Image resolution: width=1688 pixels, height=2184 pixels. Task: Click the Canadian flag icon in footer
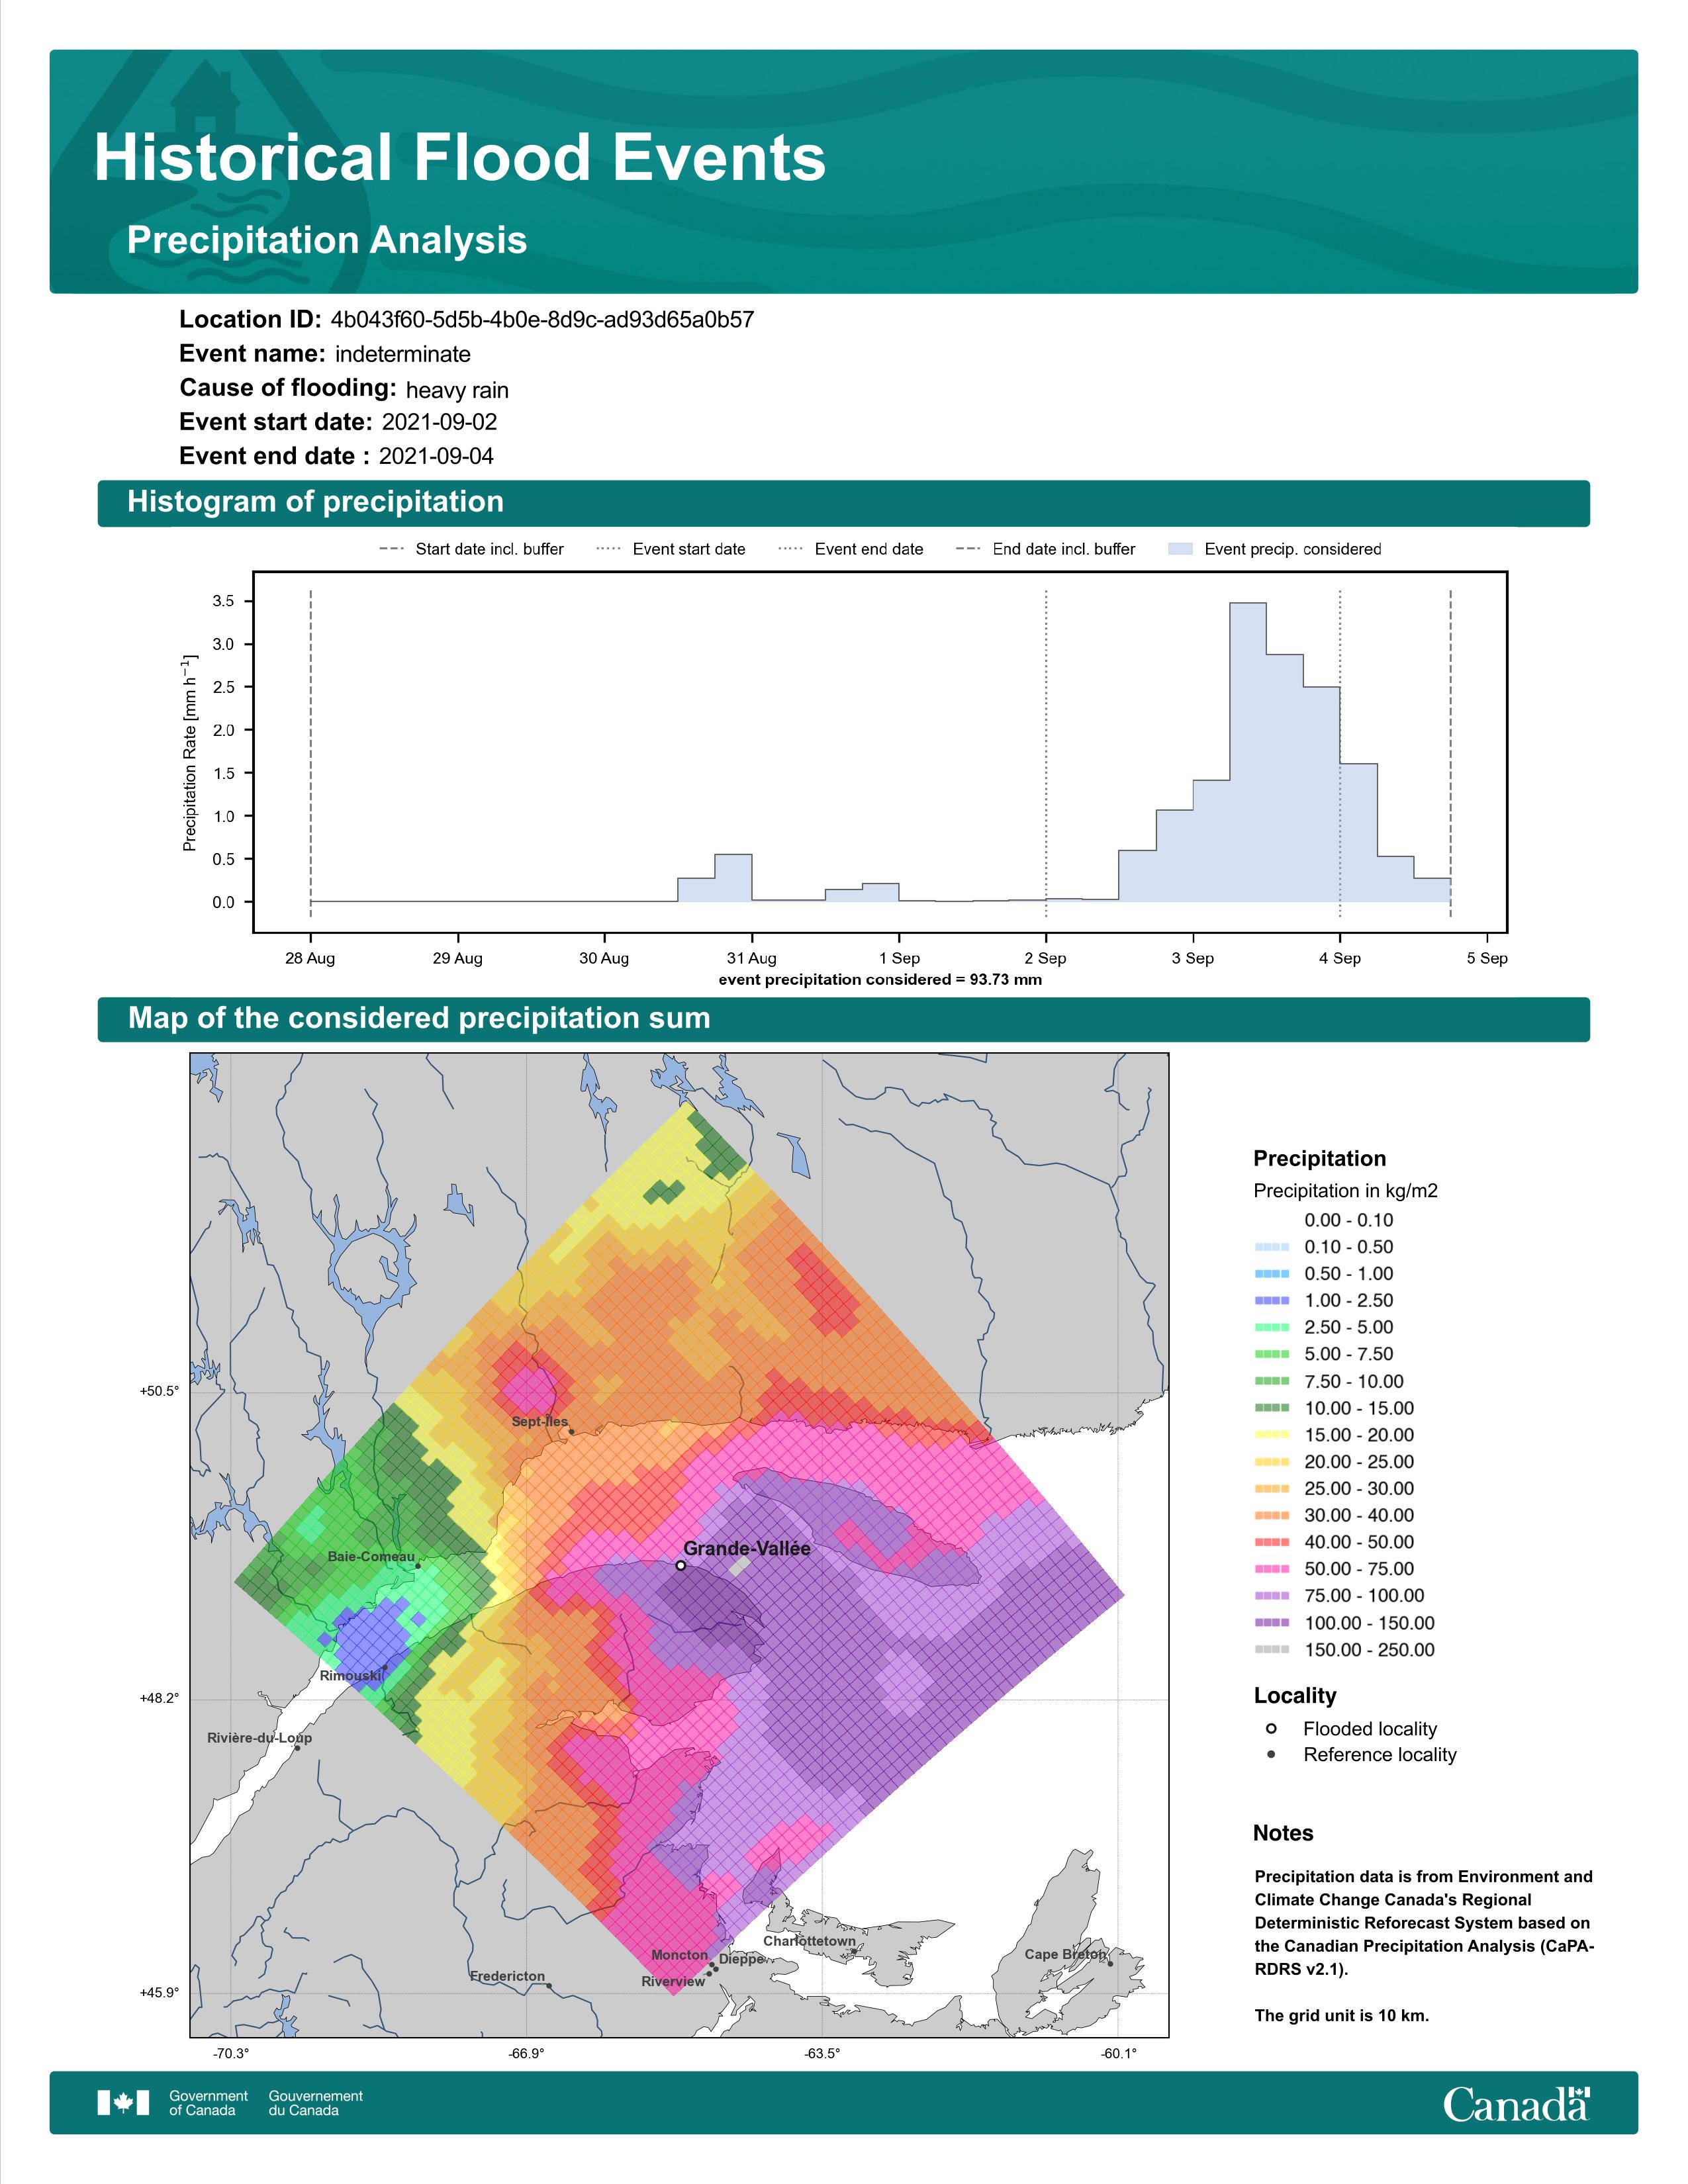[123, 2103]
